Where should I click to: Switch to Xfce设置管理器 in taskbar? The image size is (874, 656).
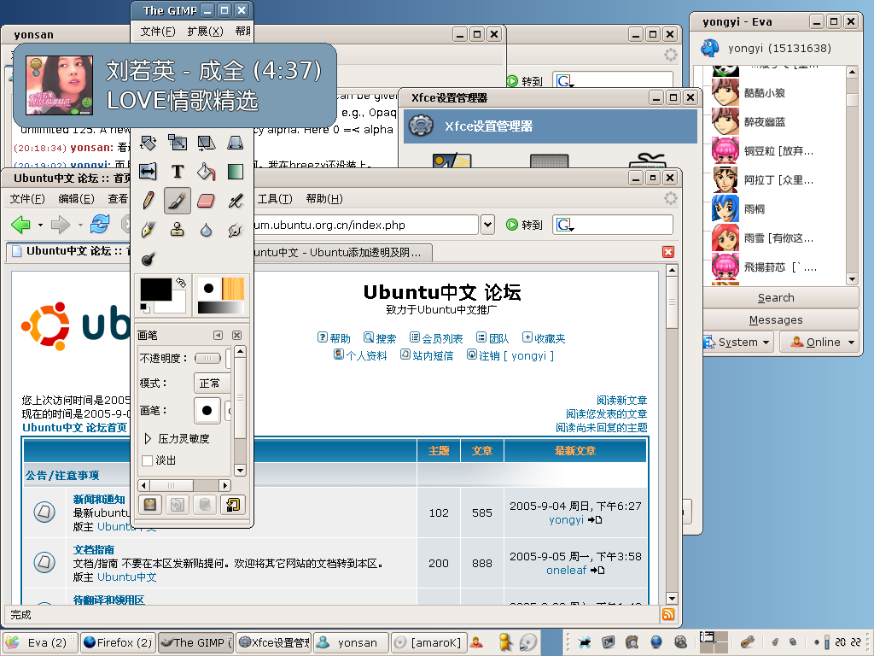(274, 642)
